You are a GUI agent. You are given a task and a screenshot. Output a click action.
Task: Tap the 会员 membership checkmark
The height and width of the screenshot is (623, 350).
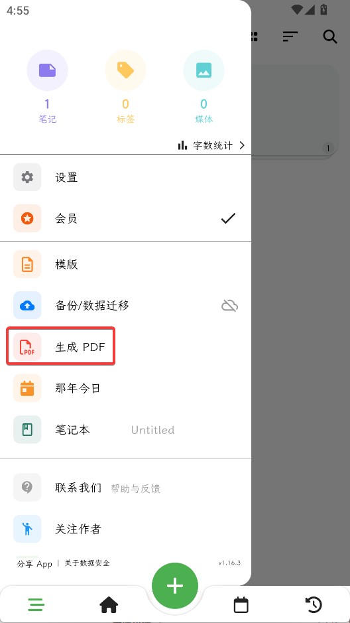pos(228,218)
